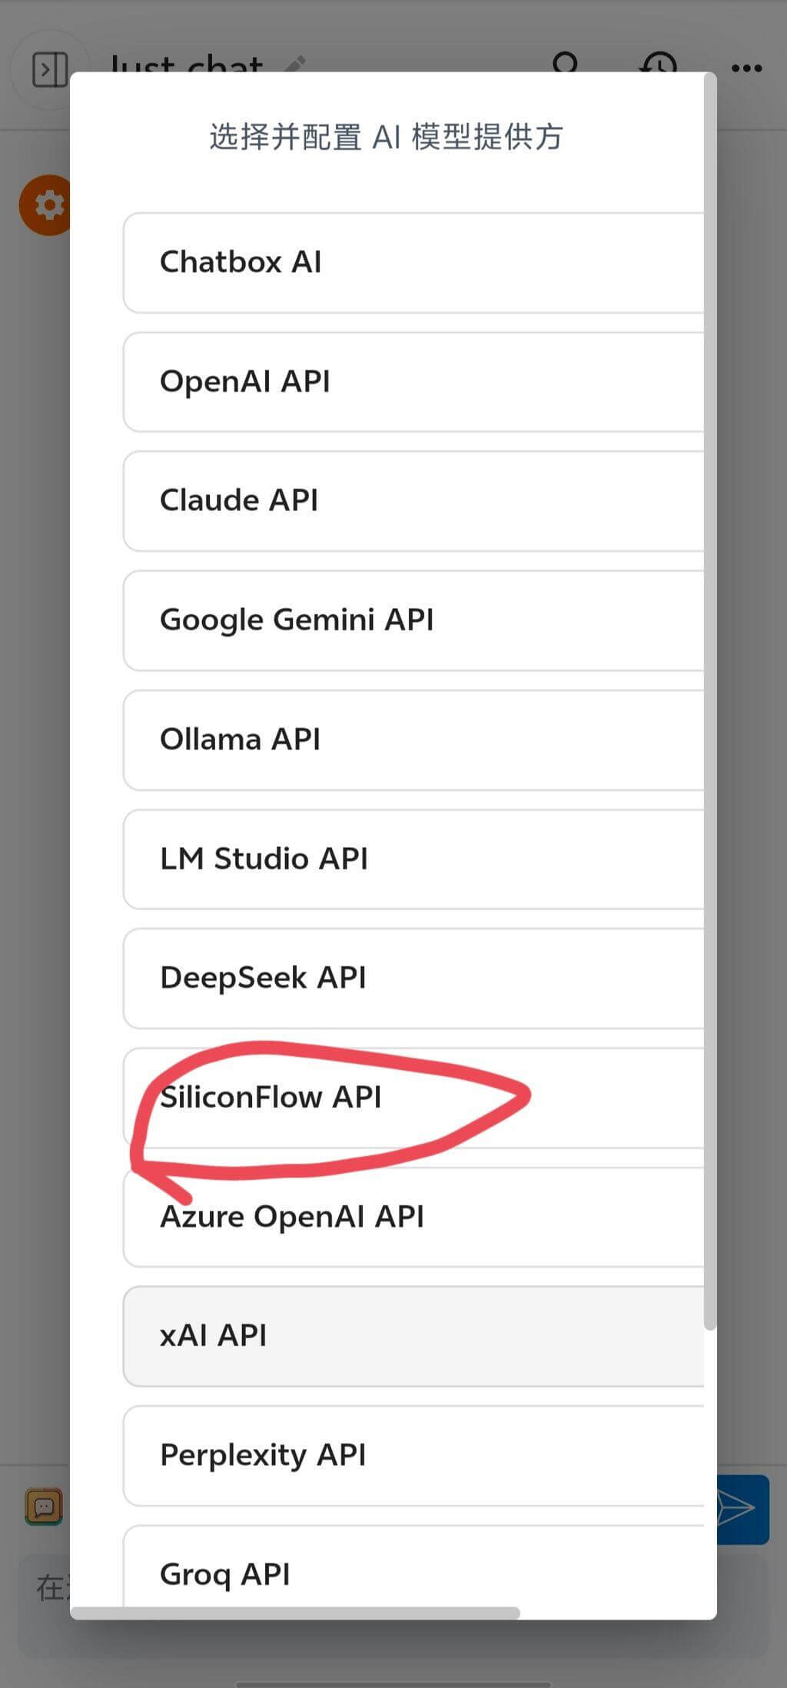The height and width of the screenshot is (1688, 787).
Task: Pick the highlighted xAI API entry
Action: pos(413,1337)
